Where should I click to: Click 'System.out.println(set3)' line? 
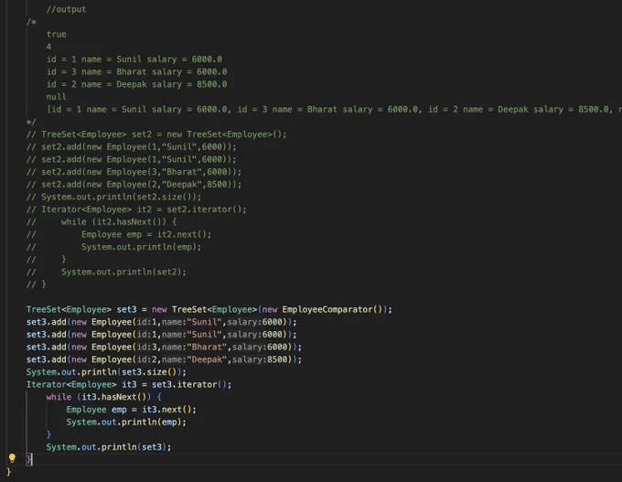click(109, 447)
